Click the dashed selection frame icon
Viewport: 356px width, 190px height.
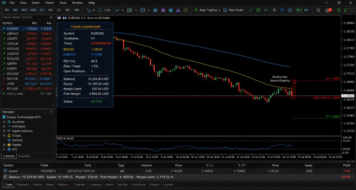tap(100, 10)
